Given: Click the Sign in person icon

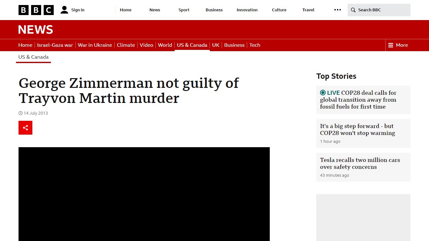Looking at the screenshot, I should 64,10.
